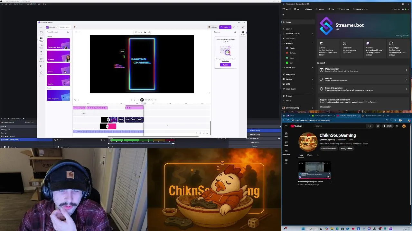This screenshot has height=231, width=412.
Task: Open Clipchamp hamburger menu
Action: point(41,27)
